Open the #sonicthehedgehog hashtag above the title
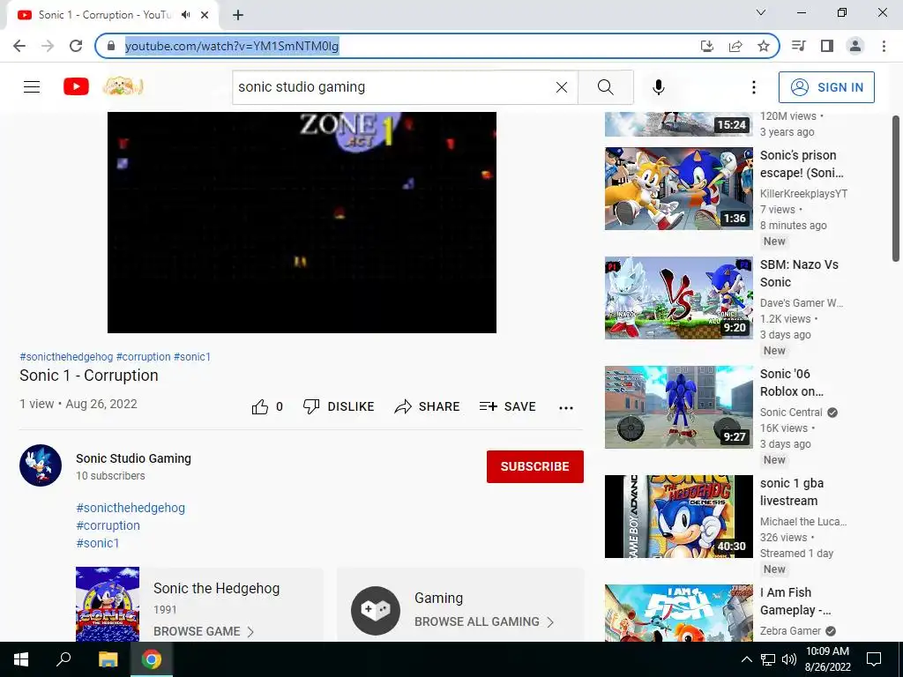The image size is (903, 677). (66, 357)
